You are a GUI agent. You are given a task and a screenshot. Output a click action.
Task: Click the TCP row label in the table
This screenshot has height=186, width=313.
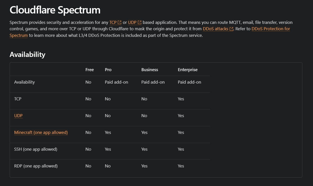(18, 99)
